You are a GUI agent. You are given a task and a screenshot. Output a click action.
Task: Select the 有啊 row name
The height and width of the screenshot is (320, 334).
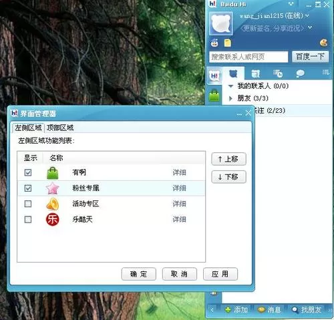(x=79, y=172)
